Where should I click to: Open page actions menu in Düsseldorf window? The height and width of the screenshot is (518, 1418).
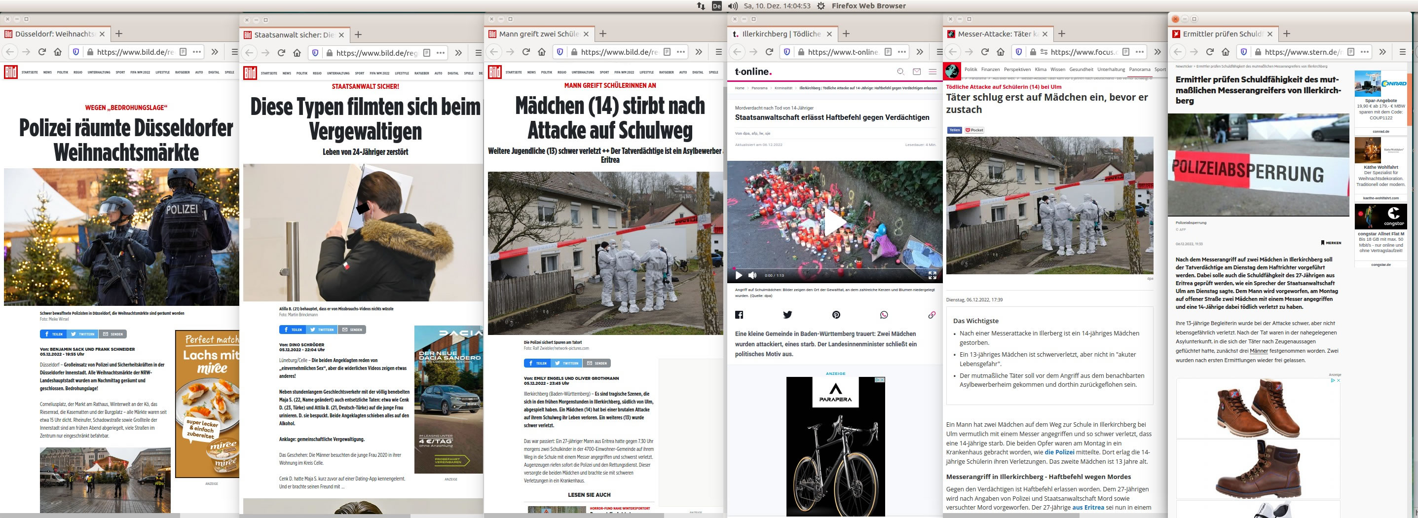(197, 52)
